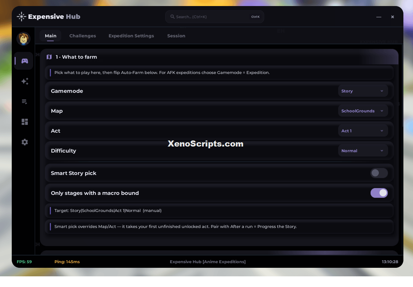Open the dashboard grid sidebar icon
Image resolution: width=413 pixels, height=287 pixels.
click(x=25, y=122)
